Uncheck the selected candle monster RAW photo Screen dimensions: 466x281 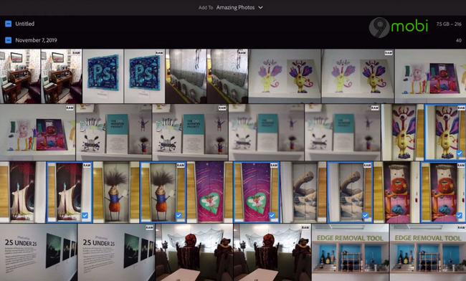click(85, 215)
